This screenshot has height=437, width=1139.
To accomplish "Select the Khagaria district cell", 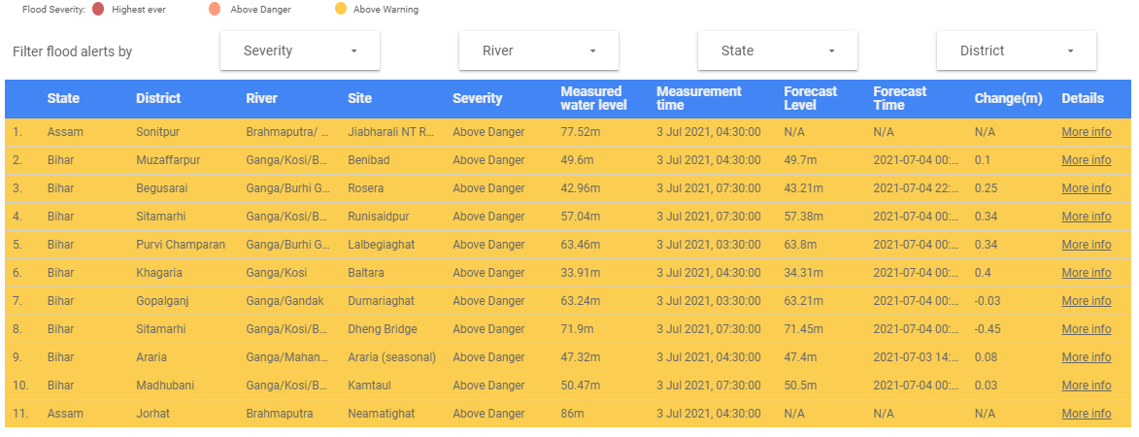I will click(x=159, y=273).
